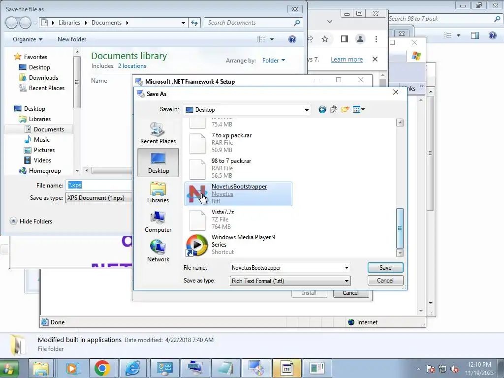Image resolution: width=504 pixels, height=378 pixels.
Task: Open Google Chrome from taskbar
Action: click(x=102, y=368)
